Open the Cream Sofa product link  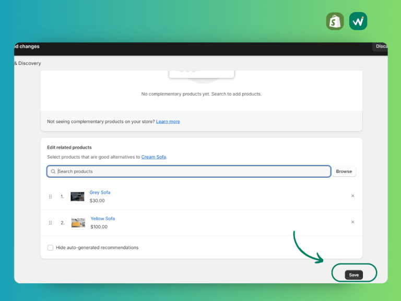[x=154, y=157]
